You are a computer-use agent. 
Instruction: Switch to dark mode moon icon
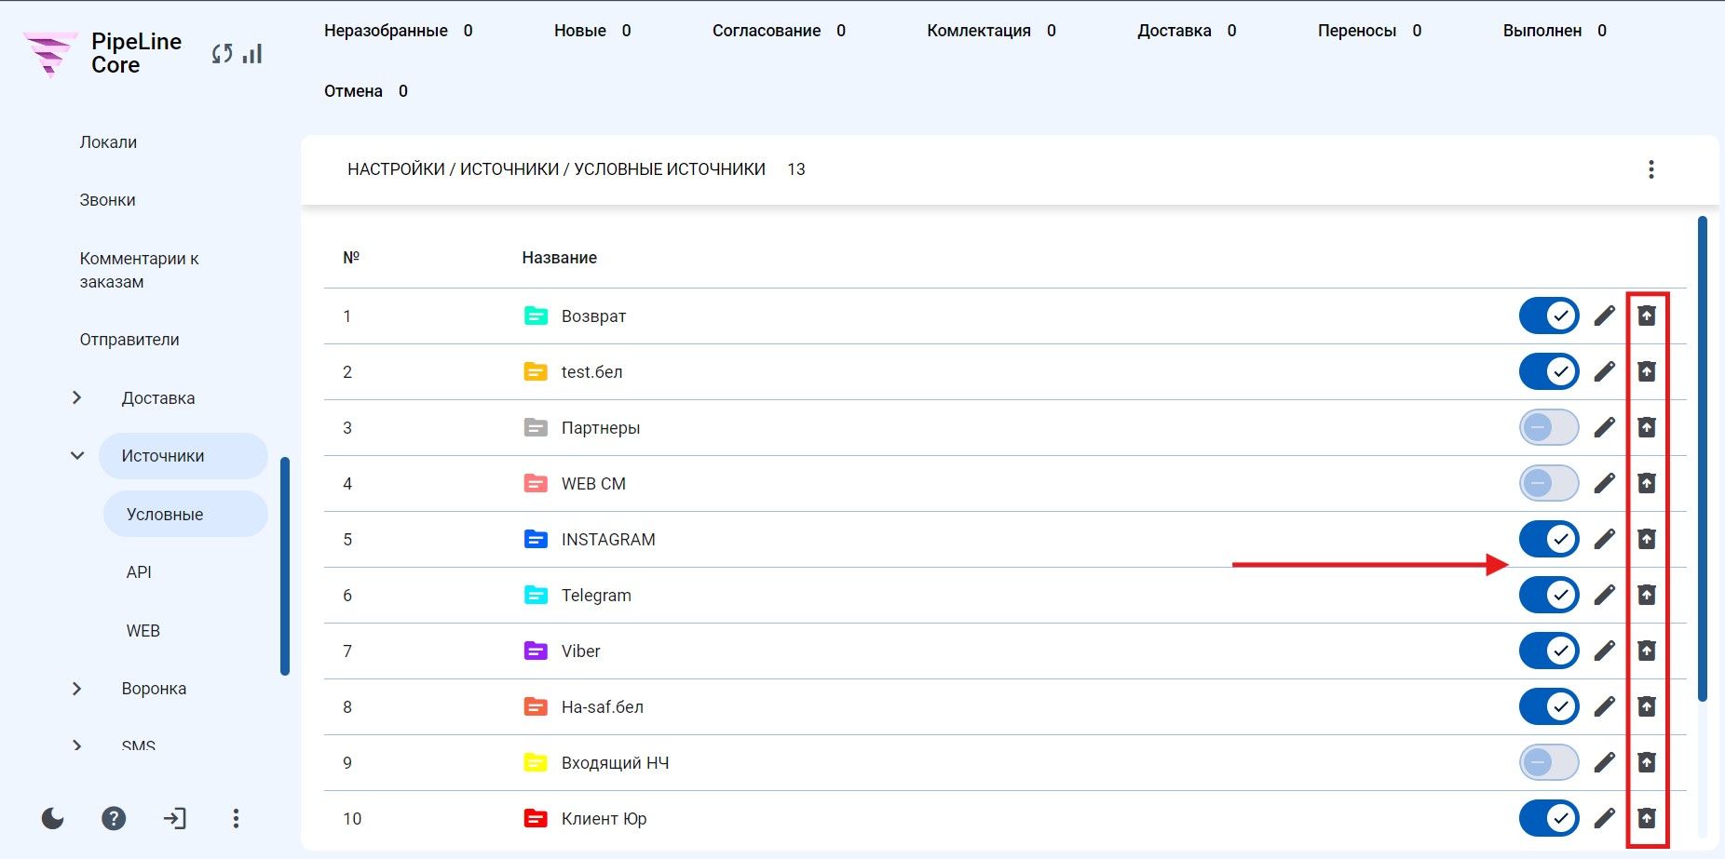point(53,818)
